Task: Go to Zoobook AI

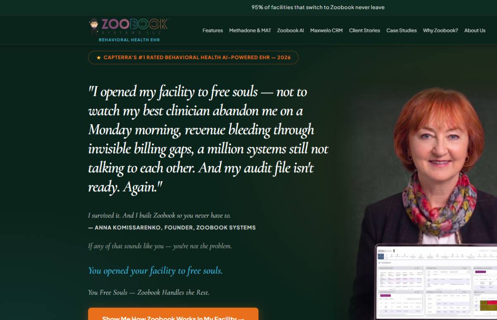Action: pyautogui.click(x=290, y=31)
